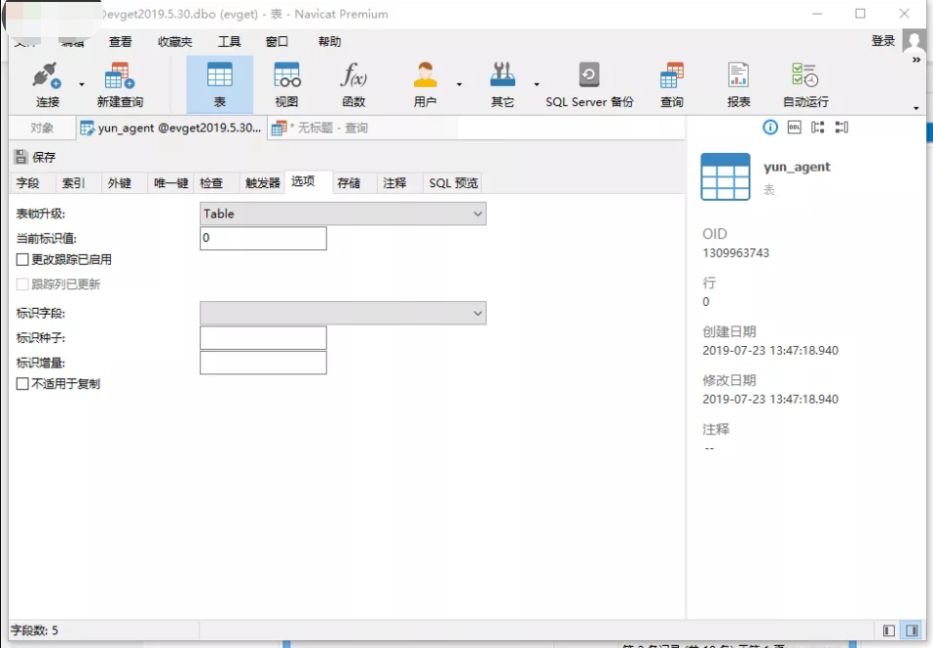The height and width of the screenshot is (648, 933).
Task: Click the yun_agent table icon in info pane
Action: click(x=726, y=177)
